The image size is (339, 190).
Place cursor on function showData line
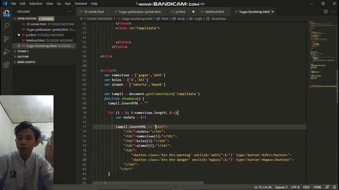(124, 99)
